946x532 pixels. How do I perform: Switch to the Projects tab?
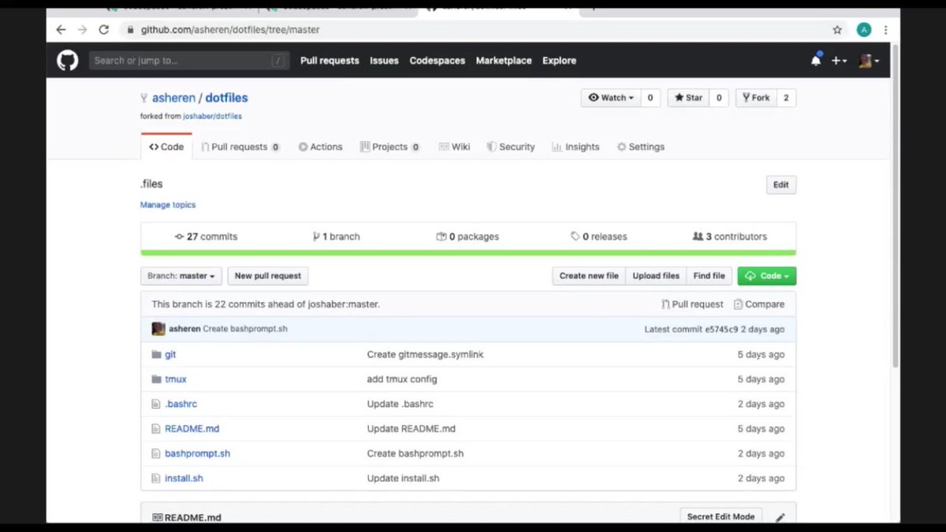389,147
